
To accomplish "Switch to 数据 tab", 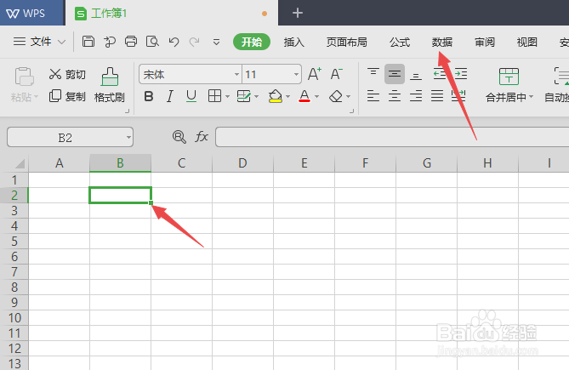I will 442,42.
